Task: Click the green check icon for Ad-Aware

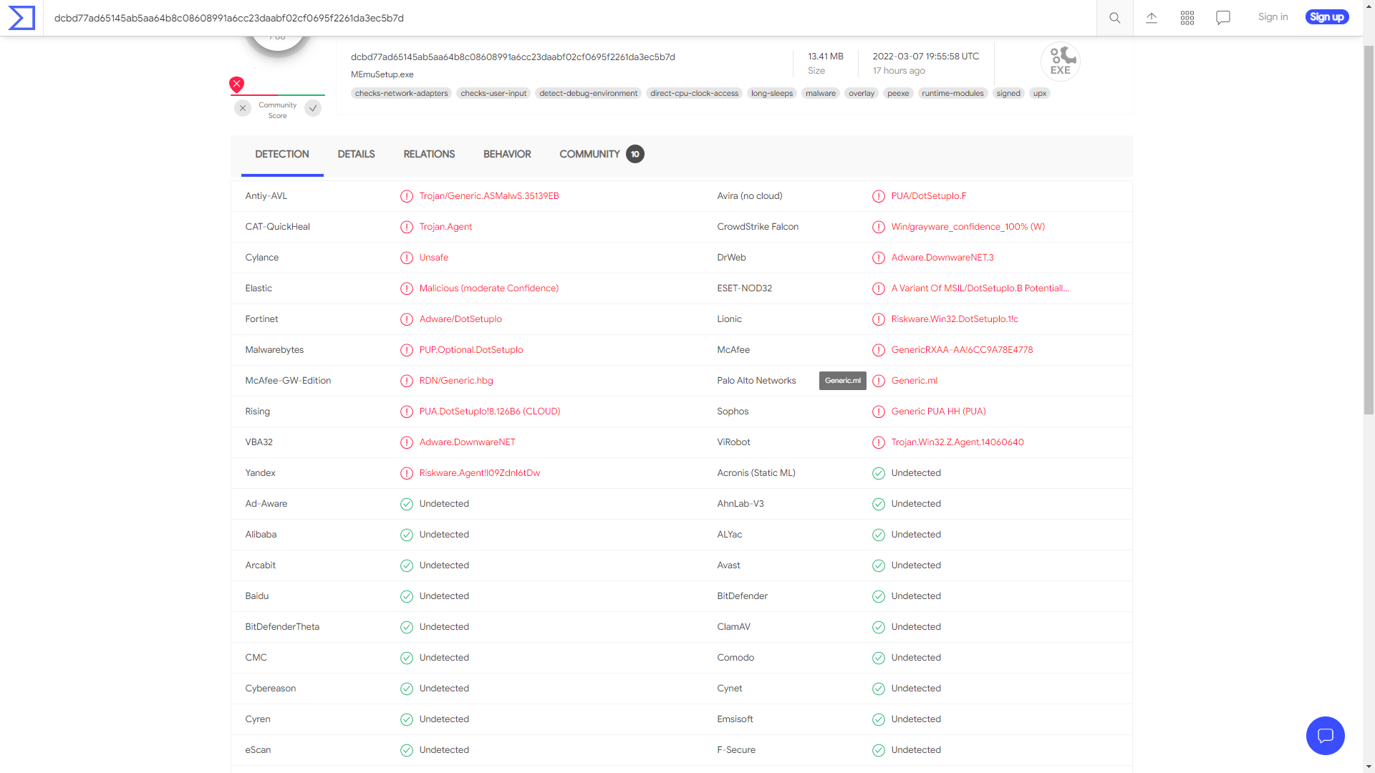Action: coord(407,504)
